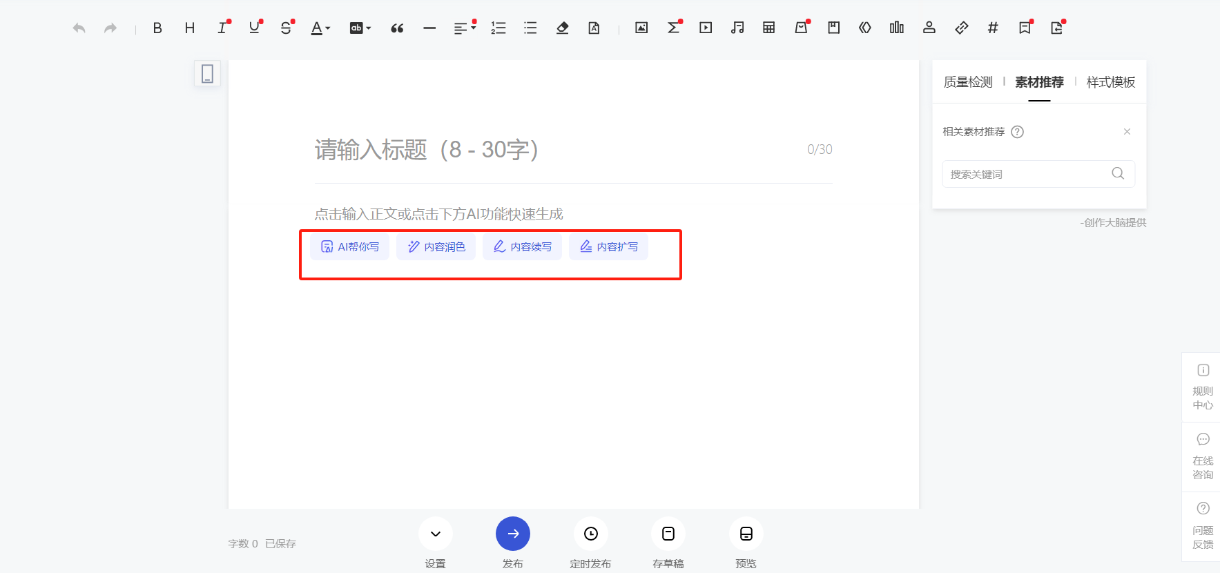Add audio with the music note icon
The width and height of the screenshot is (1220, 573).
coord(737,28)
